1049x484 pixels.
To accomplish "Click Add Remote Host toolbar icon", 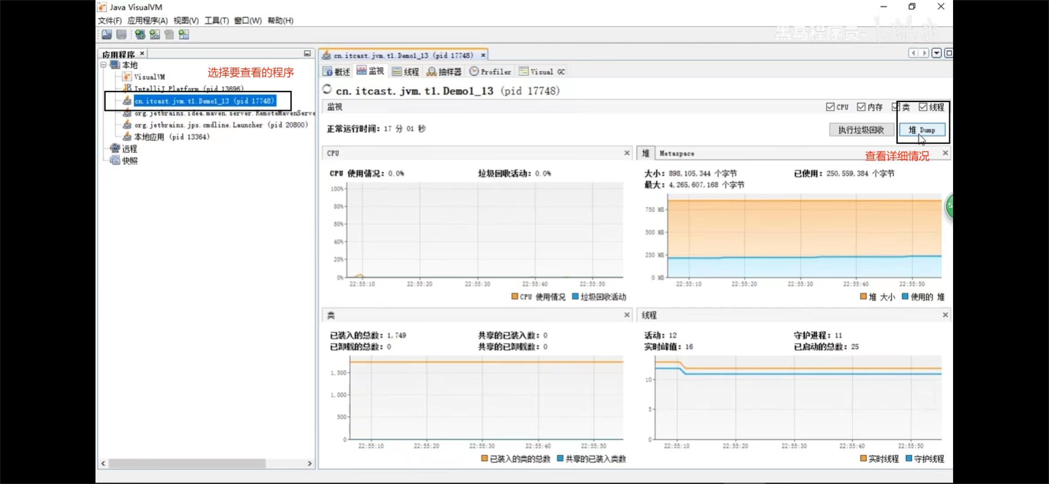I will pyautogui.click(x=140, y=35).
